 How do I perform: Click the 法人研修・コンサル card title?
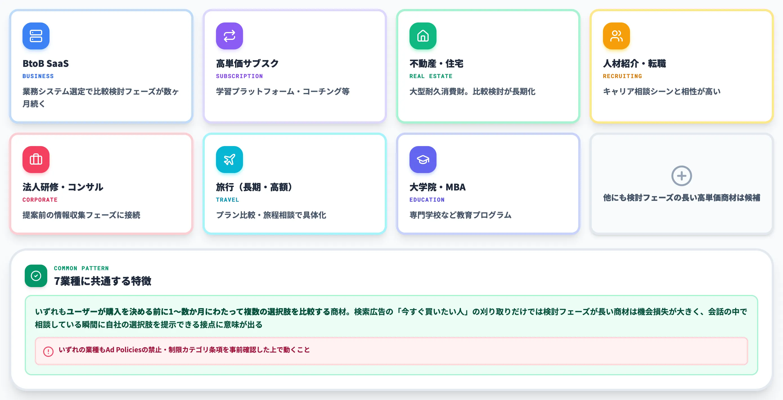point(63,187)
